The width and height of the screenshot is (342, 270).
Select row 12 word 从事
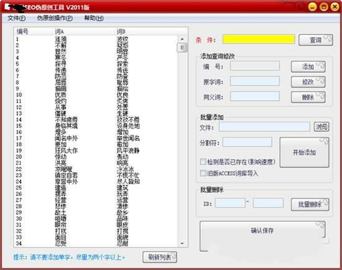[60, 107]
